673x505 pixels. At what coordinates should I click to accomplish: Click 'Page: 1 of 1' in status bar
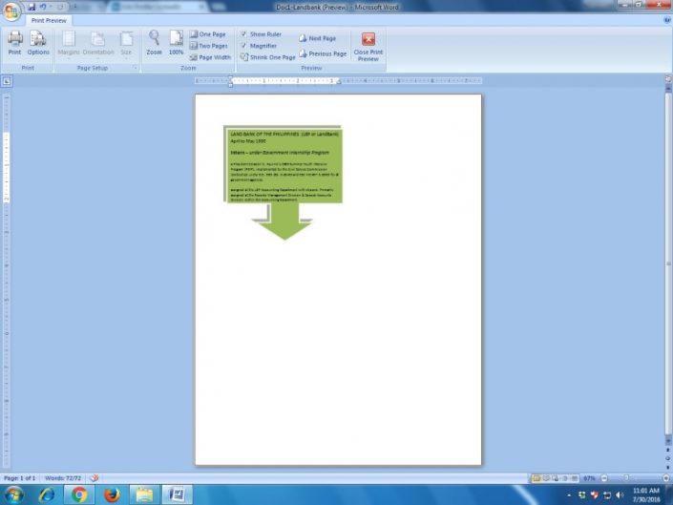[x=20, y=478]
